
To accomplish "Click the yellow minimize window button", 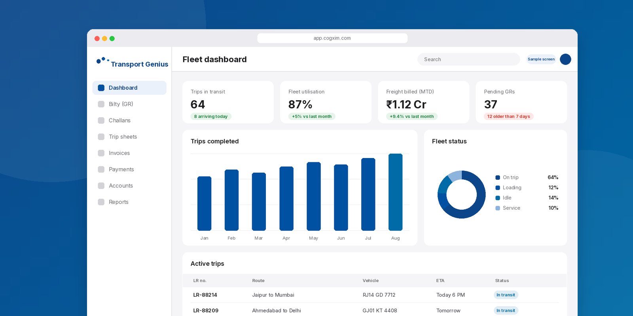I will coord(104,38).
